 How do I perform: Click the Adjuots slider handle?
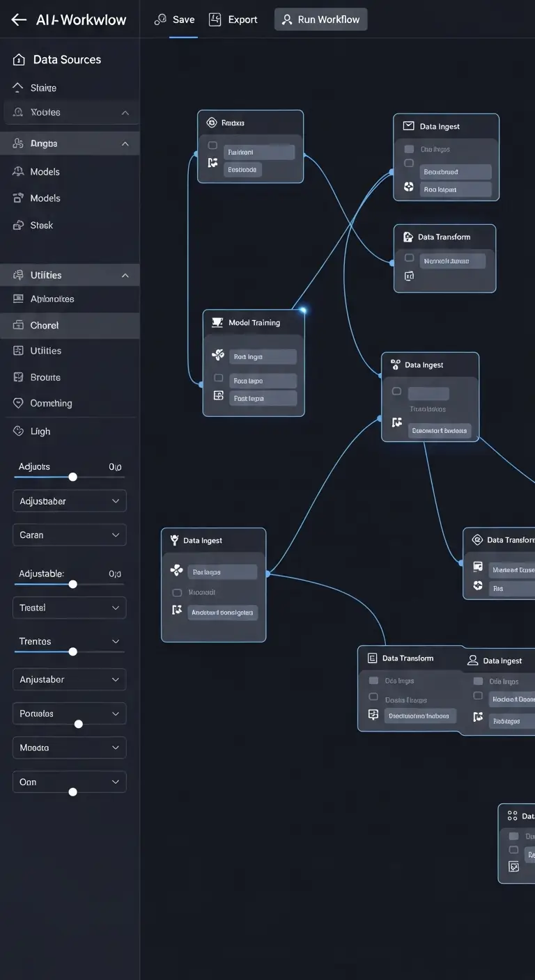(72, 477)
